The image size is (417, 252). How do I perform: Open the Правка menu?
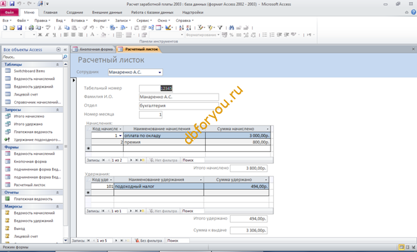(x=42, y=21)
